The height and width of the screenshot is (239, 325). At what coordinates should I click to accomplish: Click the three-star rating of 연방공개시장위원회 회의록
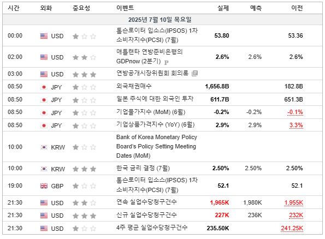[84, 74]
